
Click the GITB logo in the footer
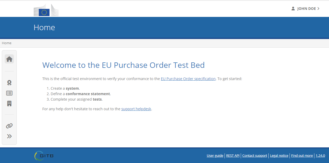[44, 156]
